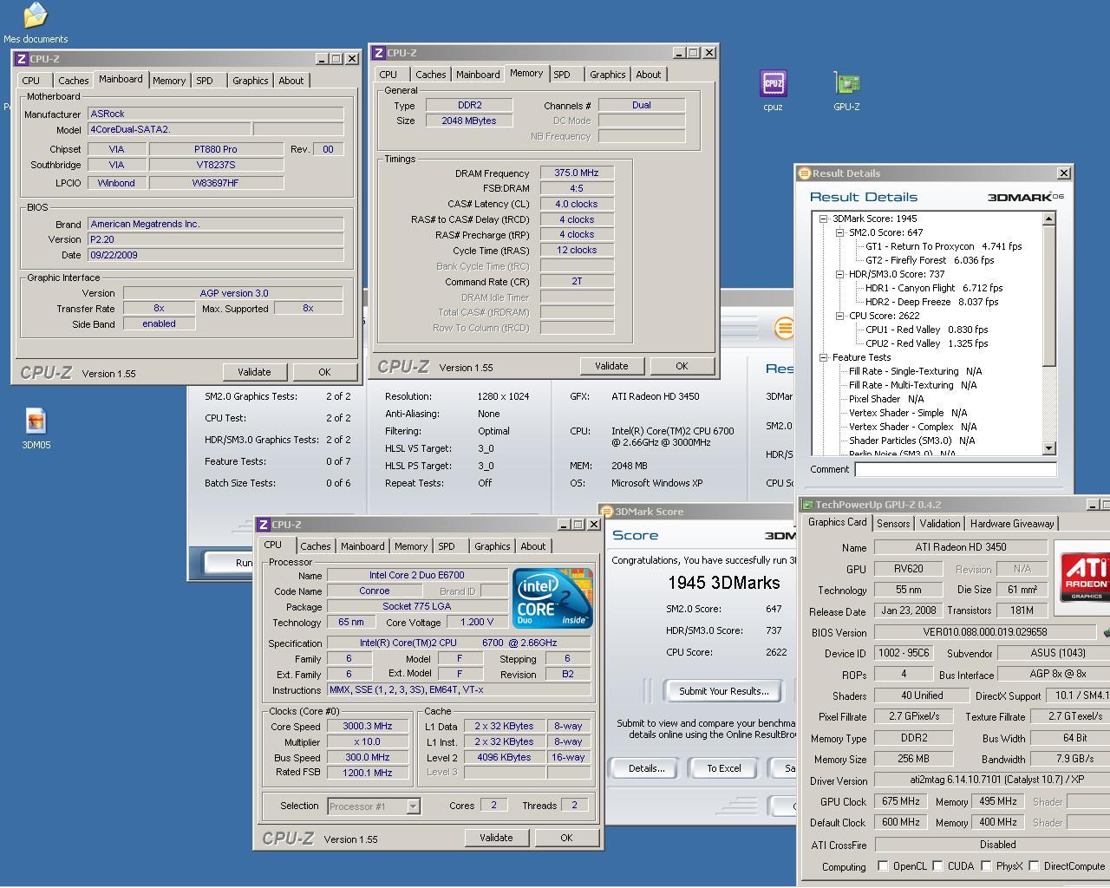Click Submit Your Results button
The image size is (1110, 888).
pyautogui.click(x=724, y=691)
